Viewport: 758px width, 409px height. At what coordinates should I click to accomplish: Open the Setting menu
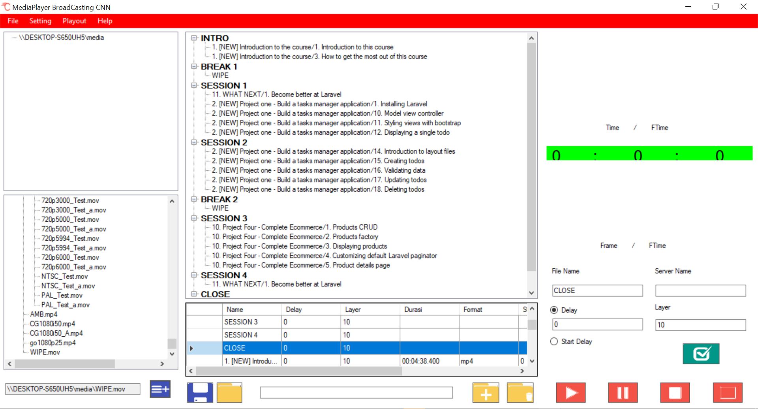pyautogui.click(x=40, y=21)
